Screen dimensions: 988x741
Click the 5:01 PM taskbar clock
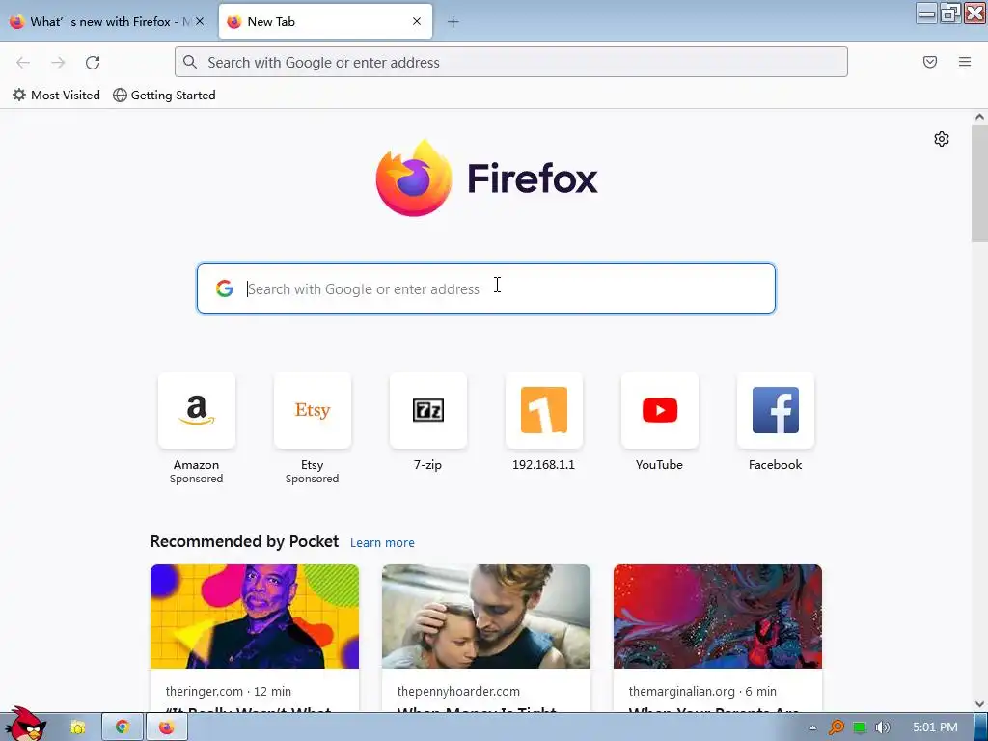click(x=935, y=727)
